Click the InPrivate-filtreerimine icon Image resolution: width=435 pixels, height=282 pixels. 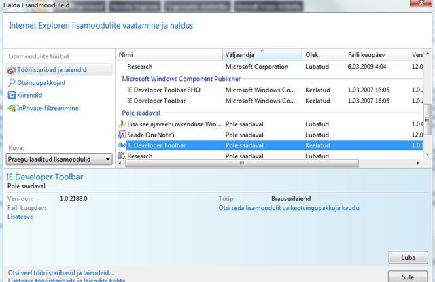12,108
